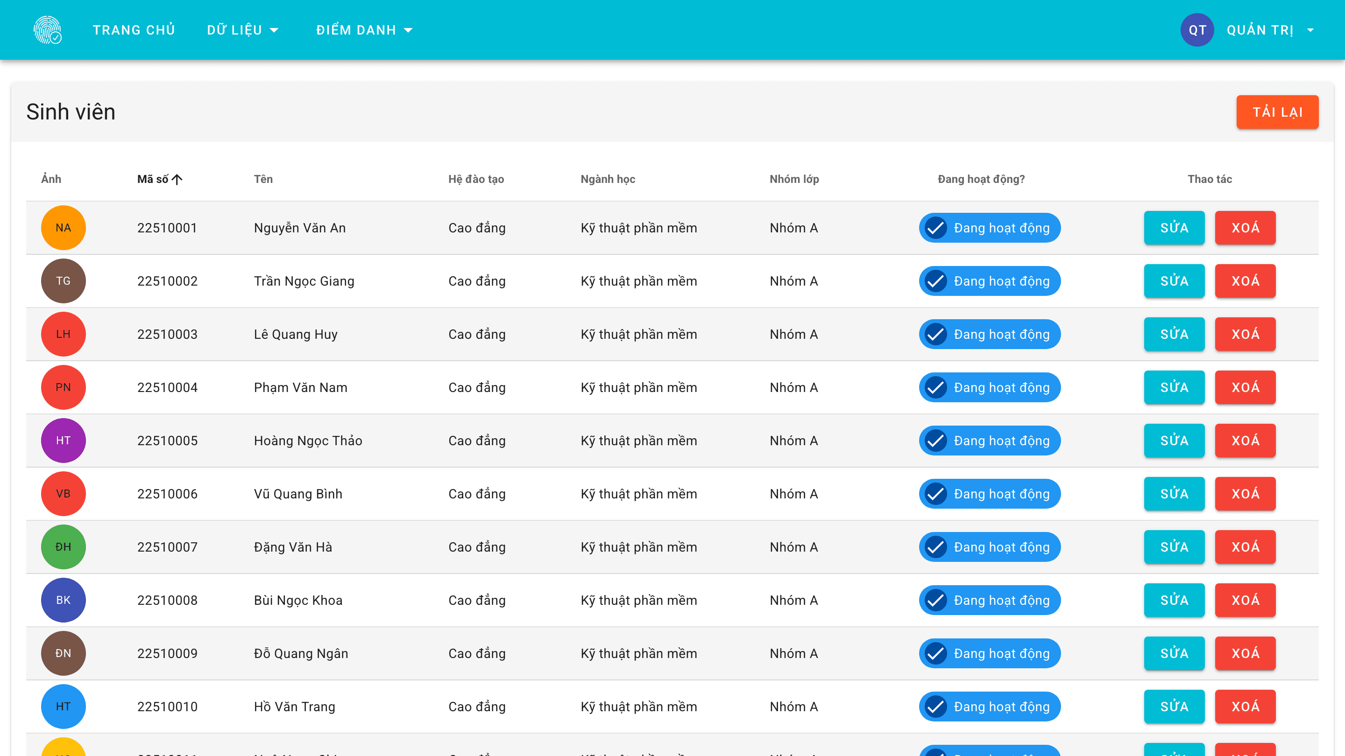
Task: Expand the DỮ LIỆU dropdown menu
Action: pyautogui.click(x=243, y=30)
